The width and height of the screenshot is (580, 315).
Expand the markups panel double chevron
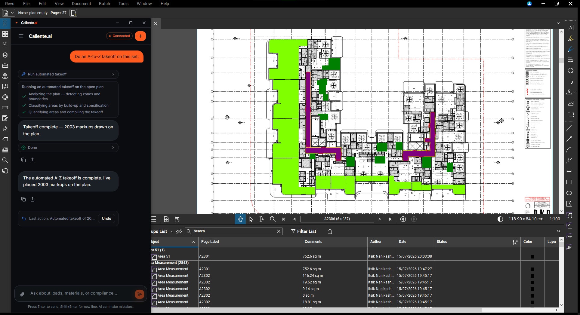click(x=559, y=231)
